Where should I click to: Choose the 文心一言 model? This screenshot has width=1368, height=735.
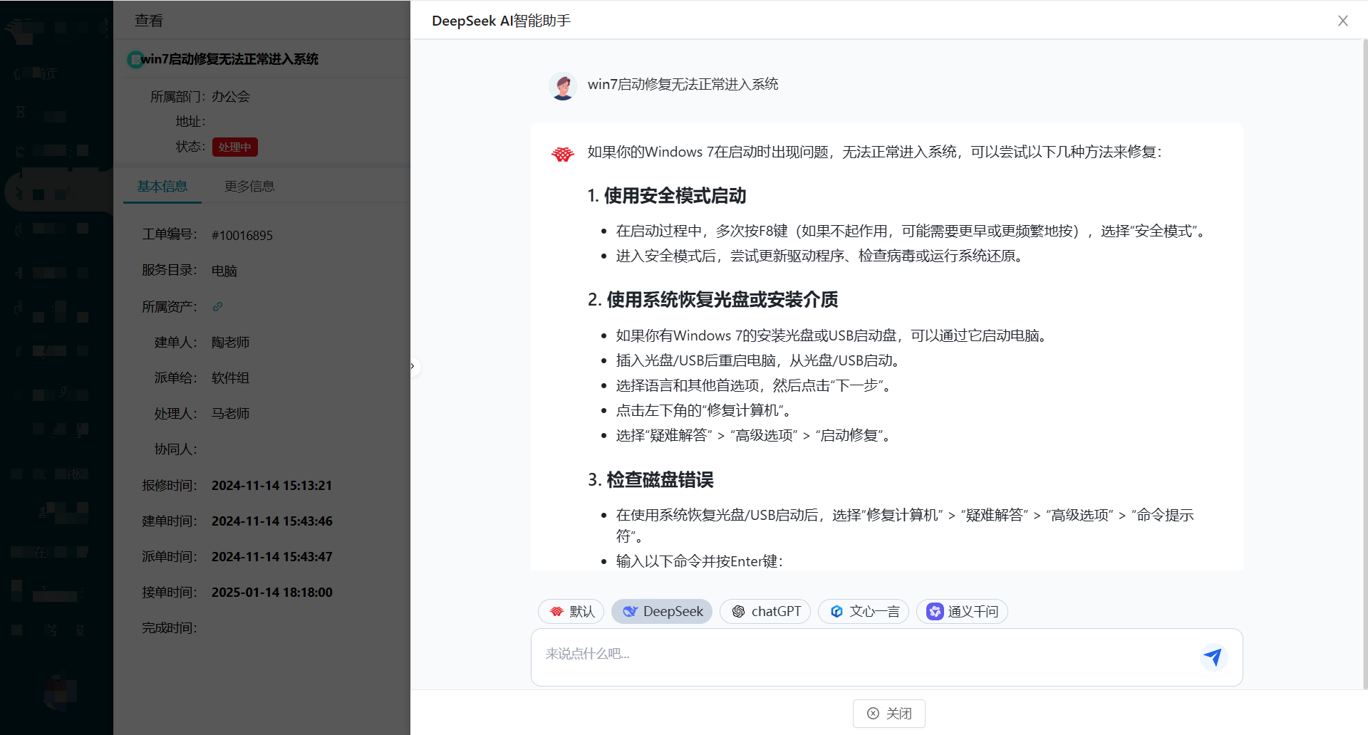tap(864, 611)
